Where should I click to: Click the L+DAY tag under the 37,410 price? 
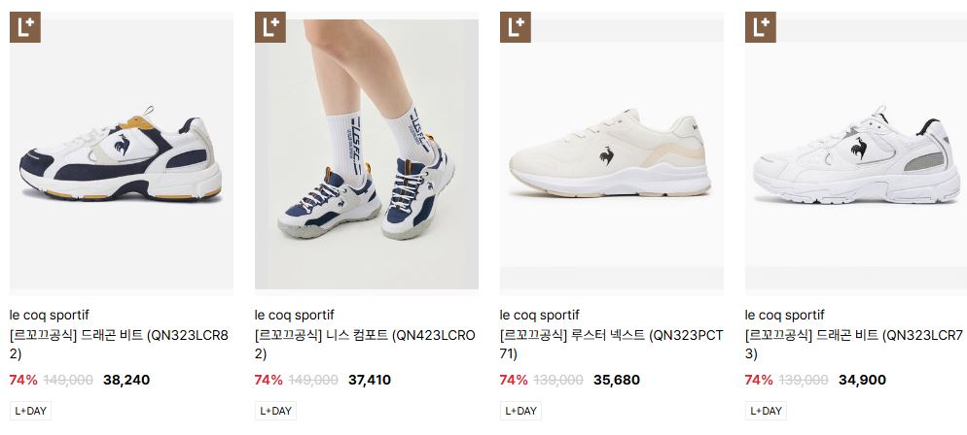[275, 411]
